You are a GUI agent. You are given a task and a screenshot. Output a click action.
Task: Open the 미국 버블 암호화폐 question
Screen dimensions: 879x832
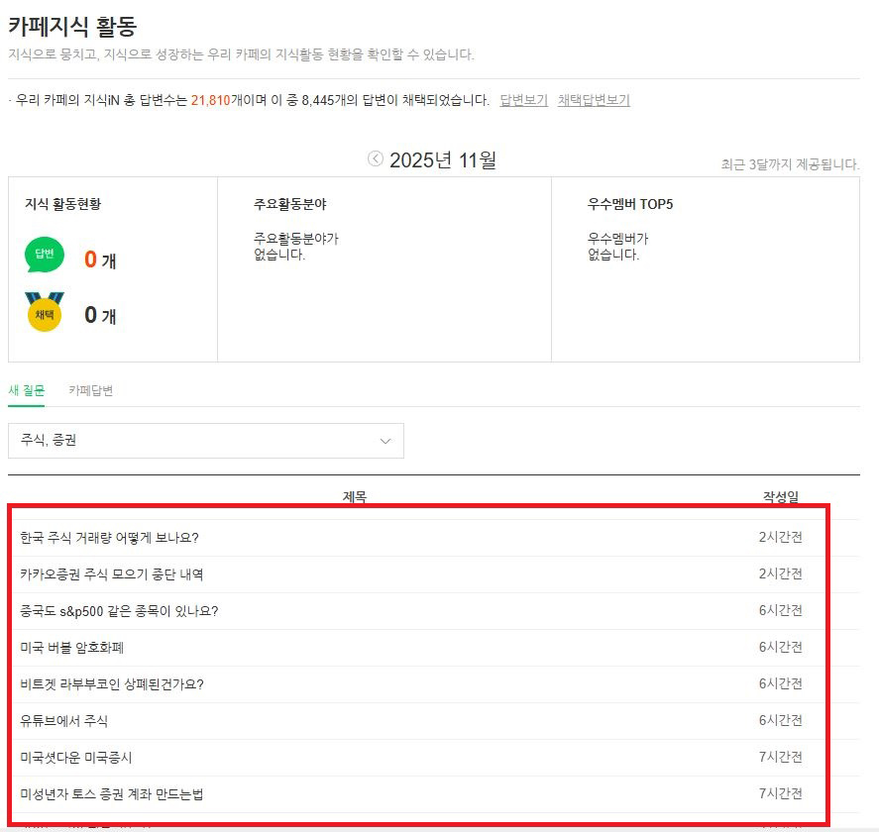pyautogui.click(x=71, y=648)
